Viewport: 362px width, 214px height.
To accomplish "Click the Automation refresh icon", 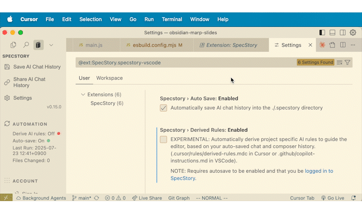I will coord(7,124).
